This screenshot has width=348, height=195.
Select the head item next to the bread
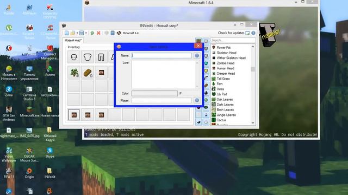tap(101, 72)
